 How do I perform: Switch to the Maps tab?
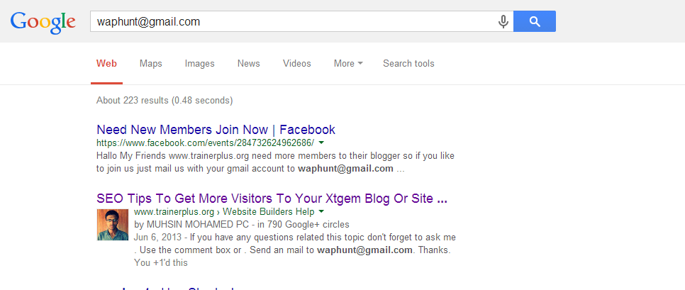pos(151,64)
